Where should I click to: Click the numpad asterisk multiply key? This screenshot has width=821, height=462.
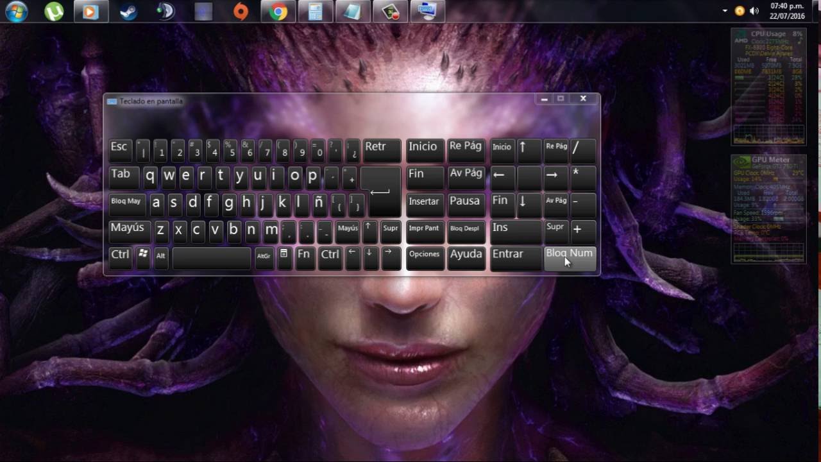click(x=582, y=178)
